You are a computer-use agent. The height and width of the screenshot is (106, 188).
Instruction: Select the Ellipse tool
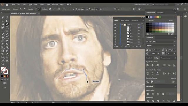click(7, 31)
